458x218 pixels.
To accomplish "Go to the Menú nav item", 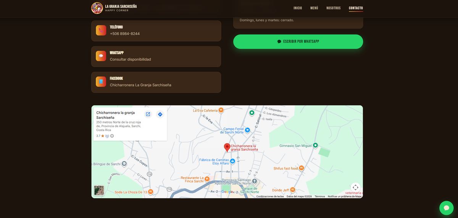I will click(314, 8).
